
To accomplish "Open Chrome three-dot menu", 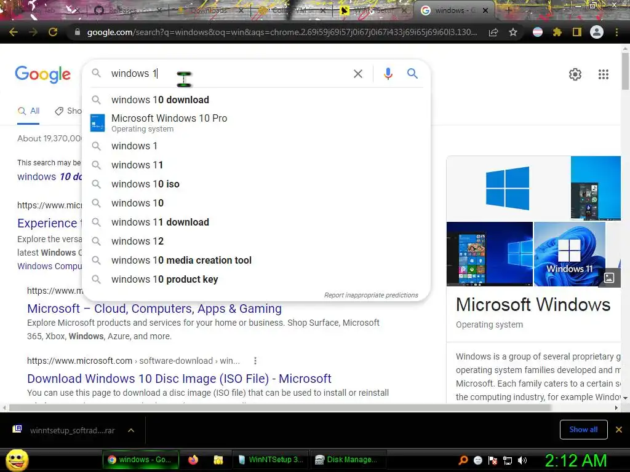I will point(616,32).
